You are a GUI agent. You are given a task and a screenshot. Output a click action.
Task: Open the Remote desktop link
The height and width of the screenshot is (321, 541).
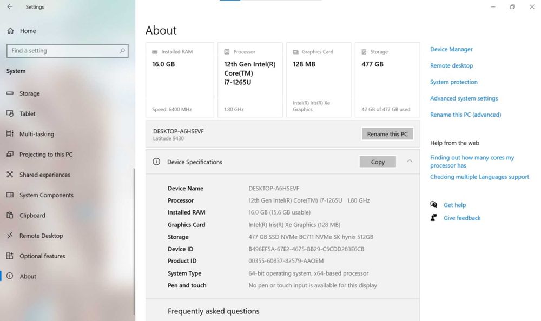click(451, 65)
